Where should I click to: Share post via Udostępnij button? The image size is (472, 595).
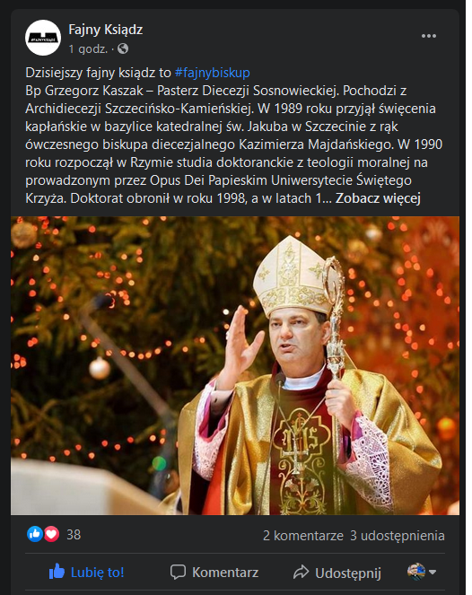coord(337,573)
